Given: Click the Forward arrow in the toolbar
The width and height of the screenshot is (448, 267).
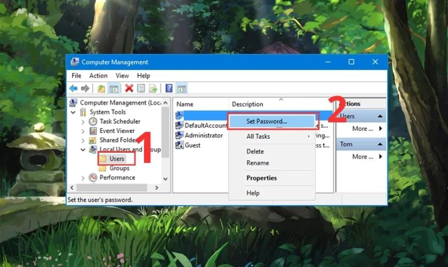Looking at the screenshot, I should click(x=85, y=89).
